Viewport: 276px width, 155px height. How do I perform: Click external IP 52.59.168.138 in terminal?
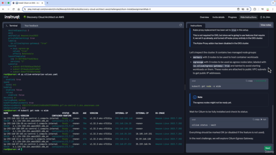coord(143,139)
